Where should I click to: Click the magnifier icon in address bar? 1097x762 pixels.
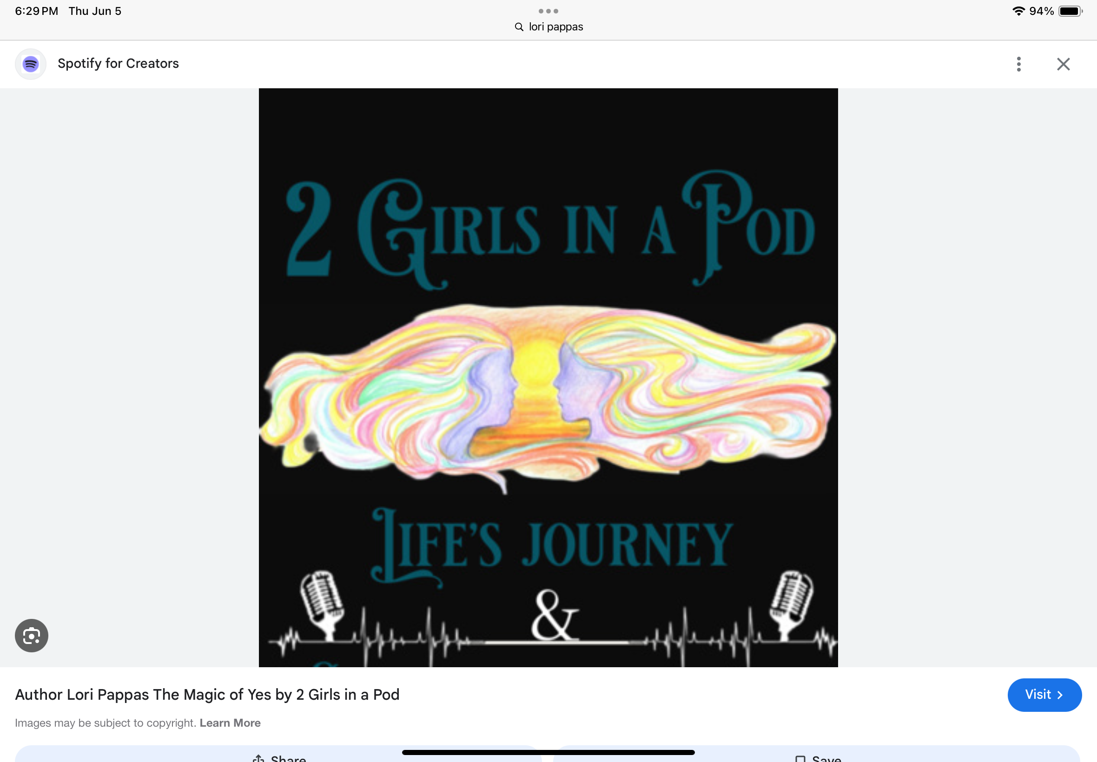pos(519,27)
